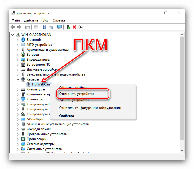194x169 pixels.
Task: Click the show/hide console tree toolbar icon
Action: (28, 27)
